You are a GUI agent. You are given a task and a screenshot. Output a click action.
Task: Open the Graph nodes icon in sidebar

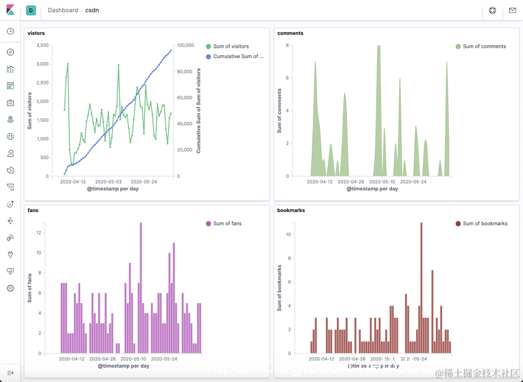(11, 221)
